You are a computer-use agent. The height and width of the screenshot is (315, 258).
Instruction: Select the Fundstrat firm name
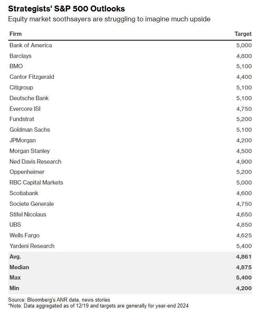[22, 119]
